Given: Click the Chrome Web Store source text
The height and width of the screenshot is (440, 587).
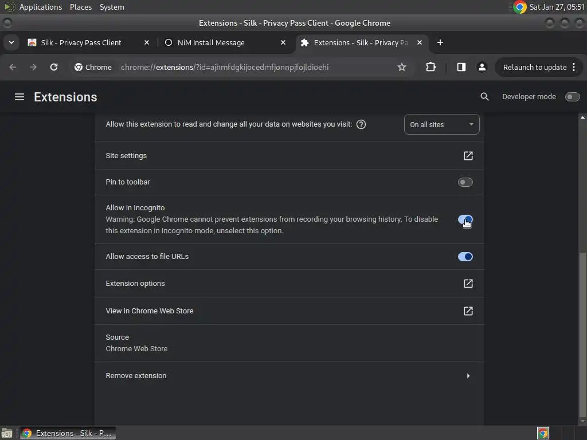Looking at the screenshot, I should [x=136, y=349].
